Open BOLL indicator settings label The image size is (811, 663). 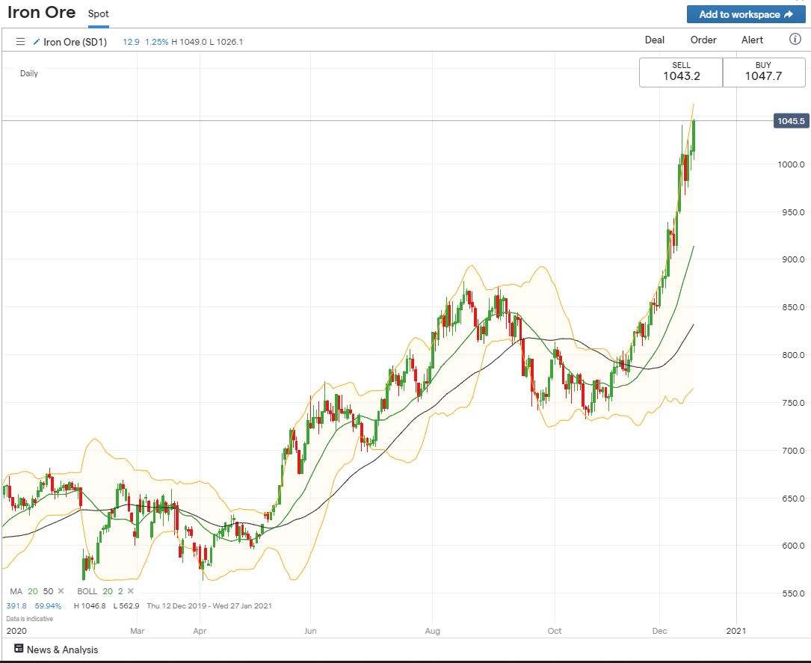point(87,591)
